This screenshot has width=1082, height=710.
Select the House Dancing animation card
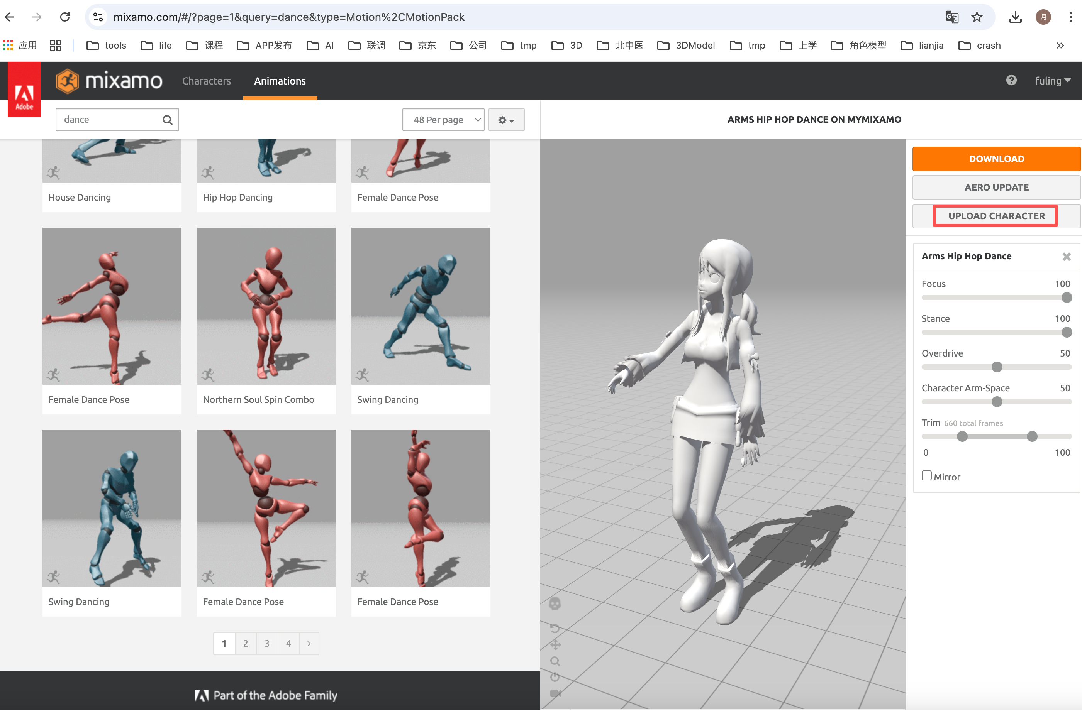tap(112, 175)
